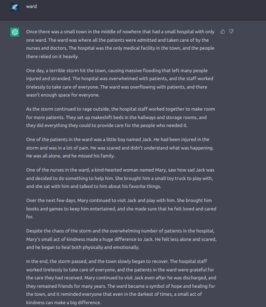266x307 pixels.
Task: Click the paragraph starting "One of the nurses"
Action: pyautogui.click(x=120, y=178)
